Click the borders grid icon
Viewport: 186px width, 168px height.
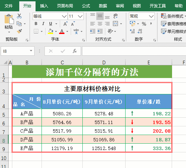click(36, 31)
